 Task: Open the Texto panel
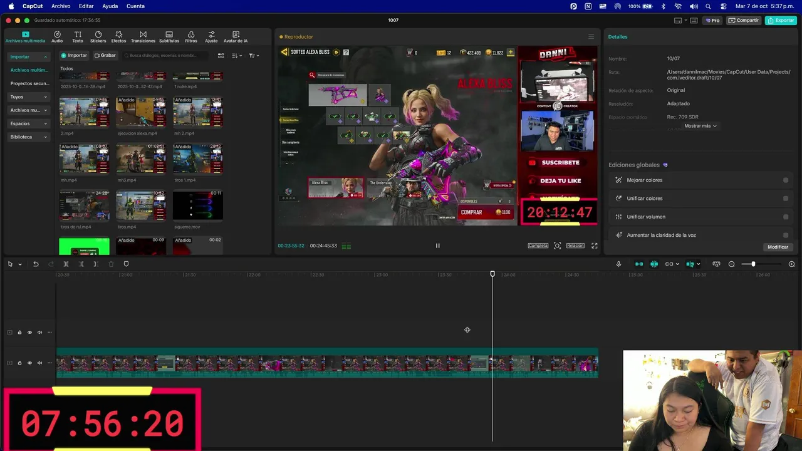(78, 37)
